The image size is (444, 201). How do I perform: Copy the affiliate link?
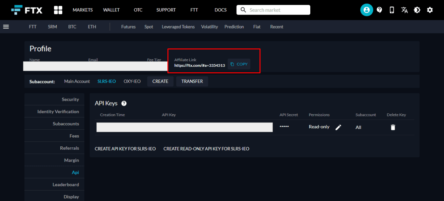point(239,64)
